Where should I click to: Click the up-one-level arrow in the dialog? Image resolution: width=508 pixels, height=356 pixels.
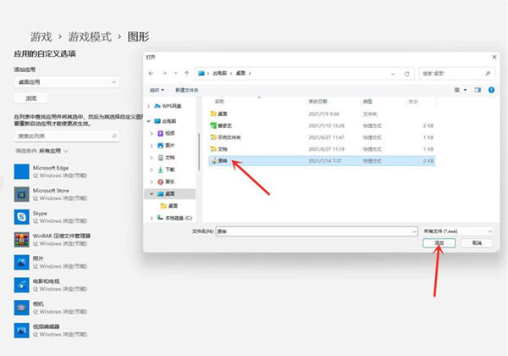tap(185, 74)
